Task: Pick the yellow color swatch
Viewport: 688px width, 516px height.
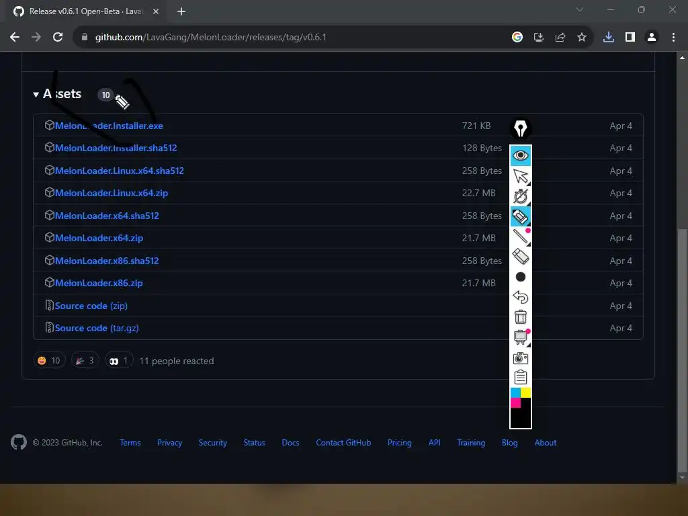Action: point(525,392)
